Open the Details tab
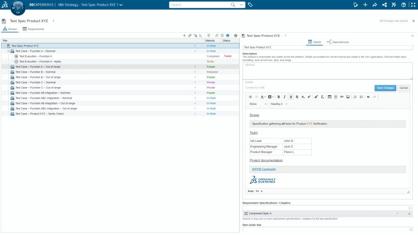This screenshot has width=418, height=235. 314,42
